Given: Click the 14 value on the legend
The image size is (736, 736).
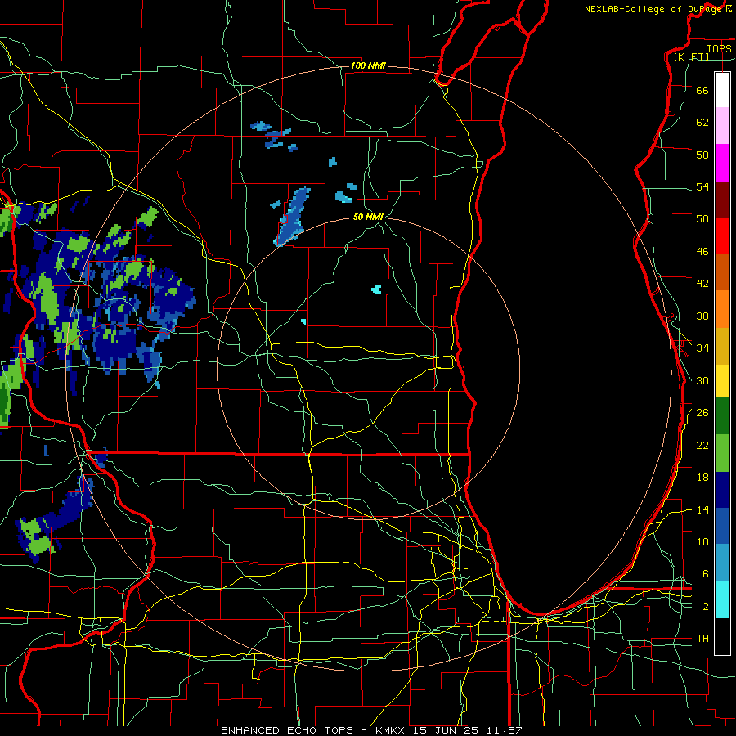Looking at the screenshot, I should coord(702,509).
